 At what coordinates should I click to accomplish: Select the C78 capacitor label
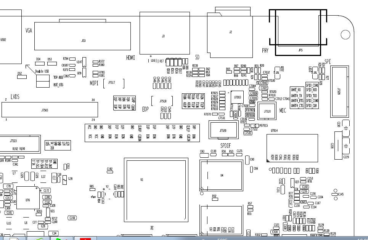(x=8, y=186)
